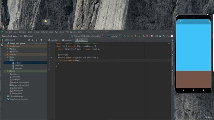Collapse the flappy_bird_game root node
The width and height of the screenshot is (214, 120).
5,43
